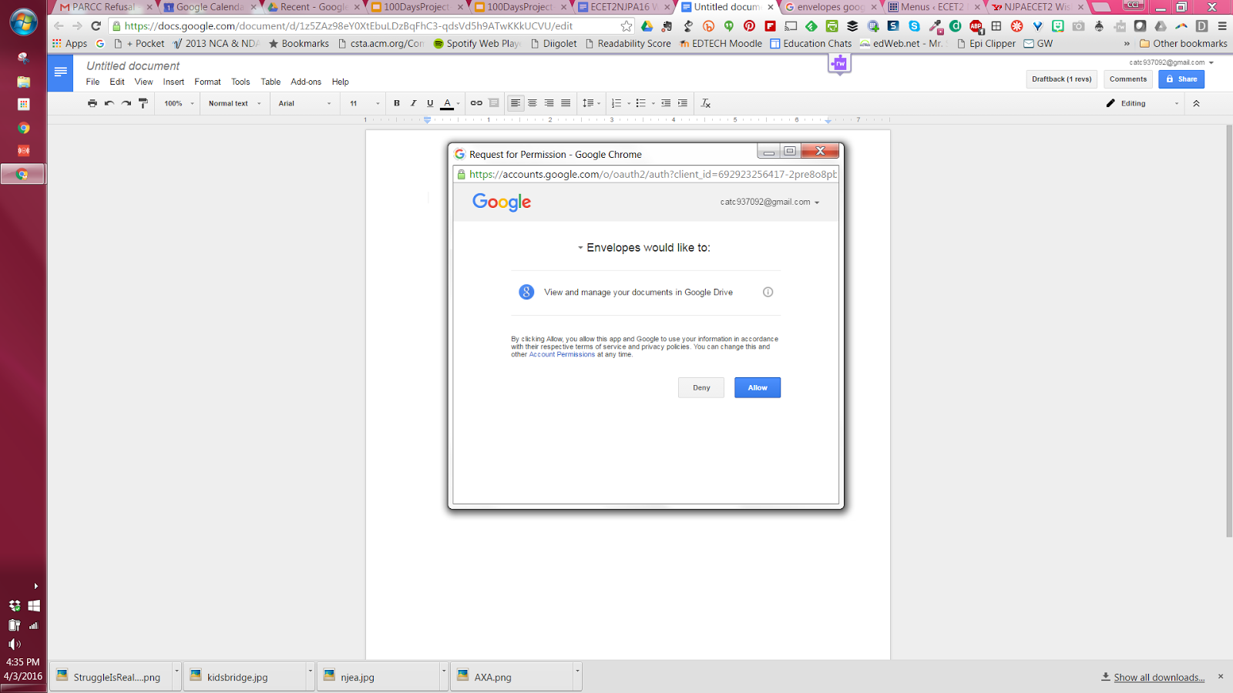Open the Chrome menu hamburger icon
The image size is (1233, 693).
click(x=1222, y=26)
